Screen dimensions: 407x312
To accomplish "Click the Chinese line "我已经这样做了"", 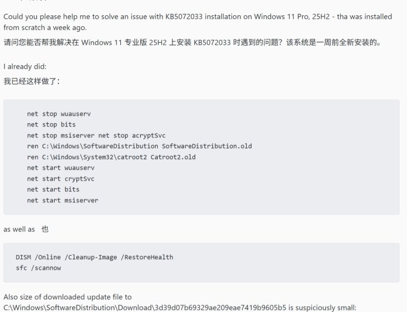I will [31, 80].
